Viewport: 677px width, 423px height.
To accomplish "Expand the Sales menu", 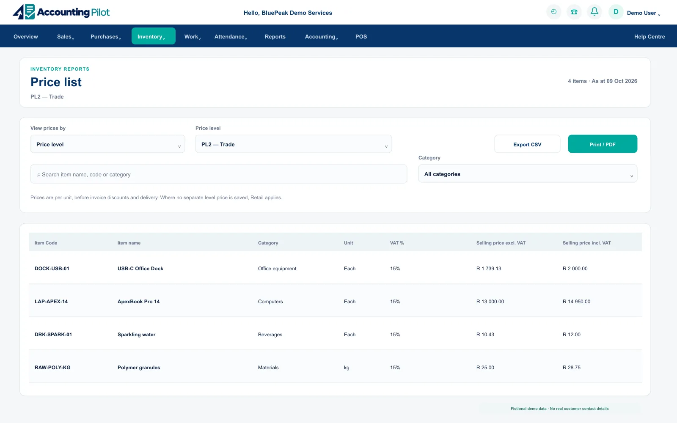I will click(x=66, y=36).
